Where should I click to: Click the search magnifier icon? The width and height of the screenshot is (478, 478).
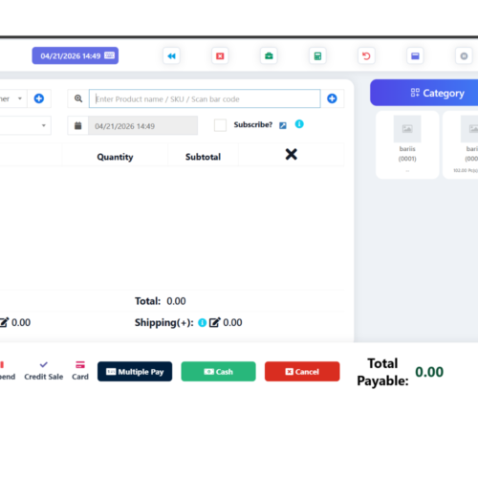pos(78,98)
